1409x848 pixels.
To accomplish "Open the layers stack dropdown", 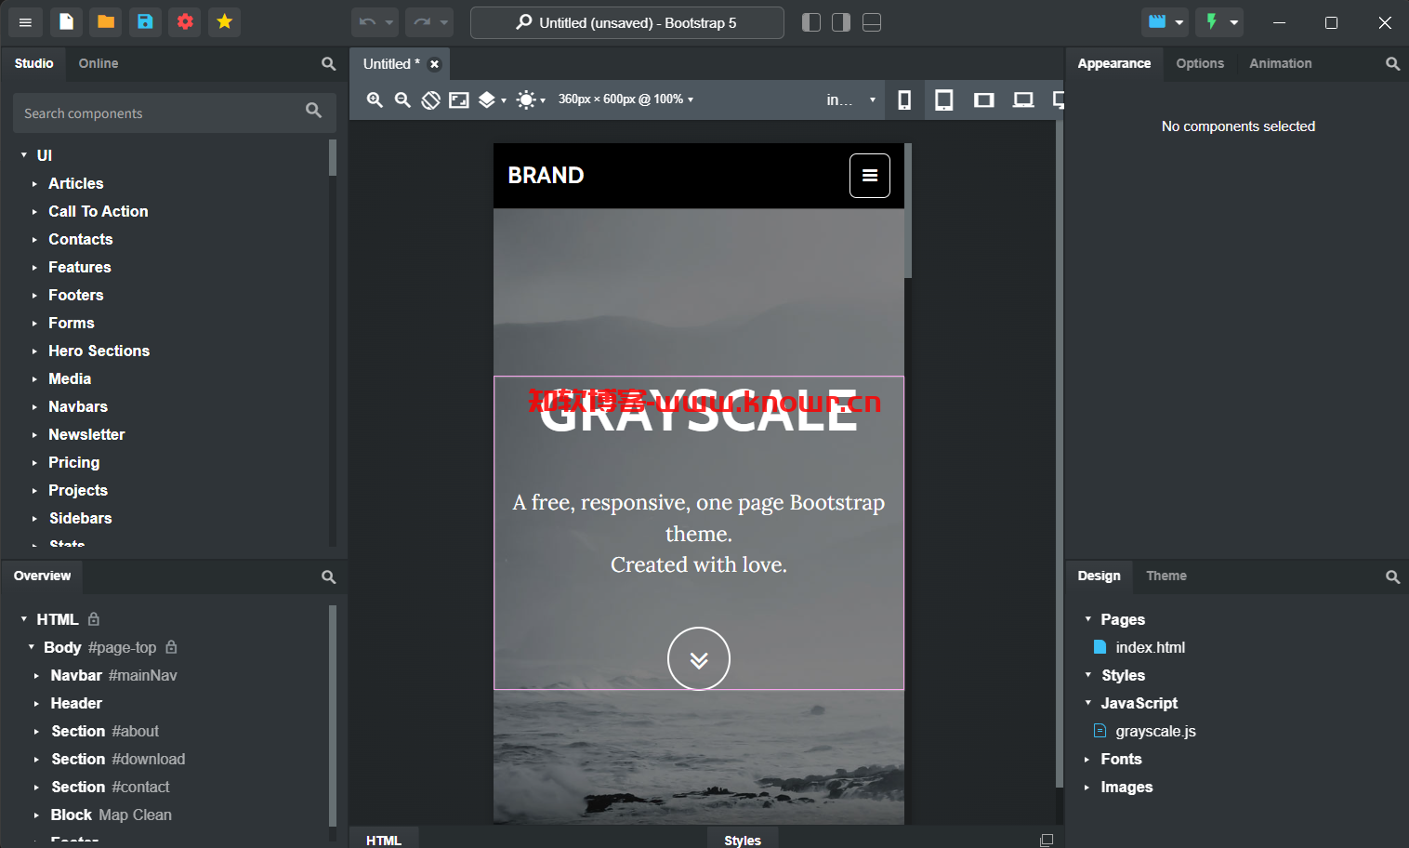I will click(x=492, y=99).
